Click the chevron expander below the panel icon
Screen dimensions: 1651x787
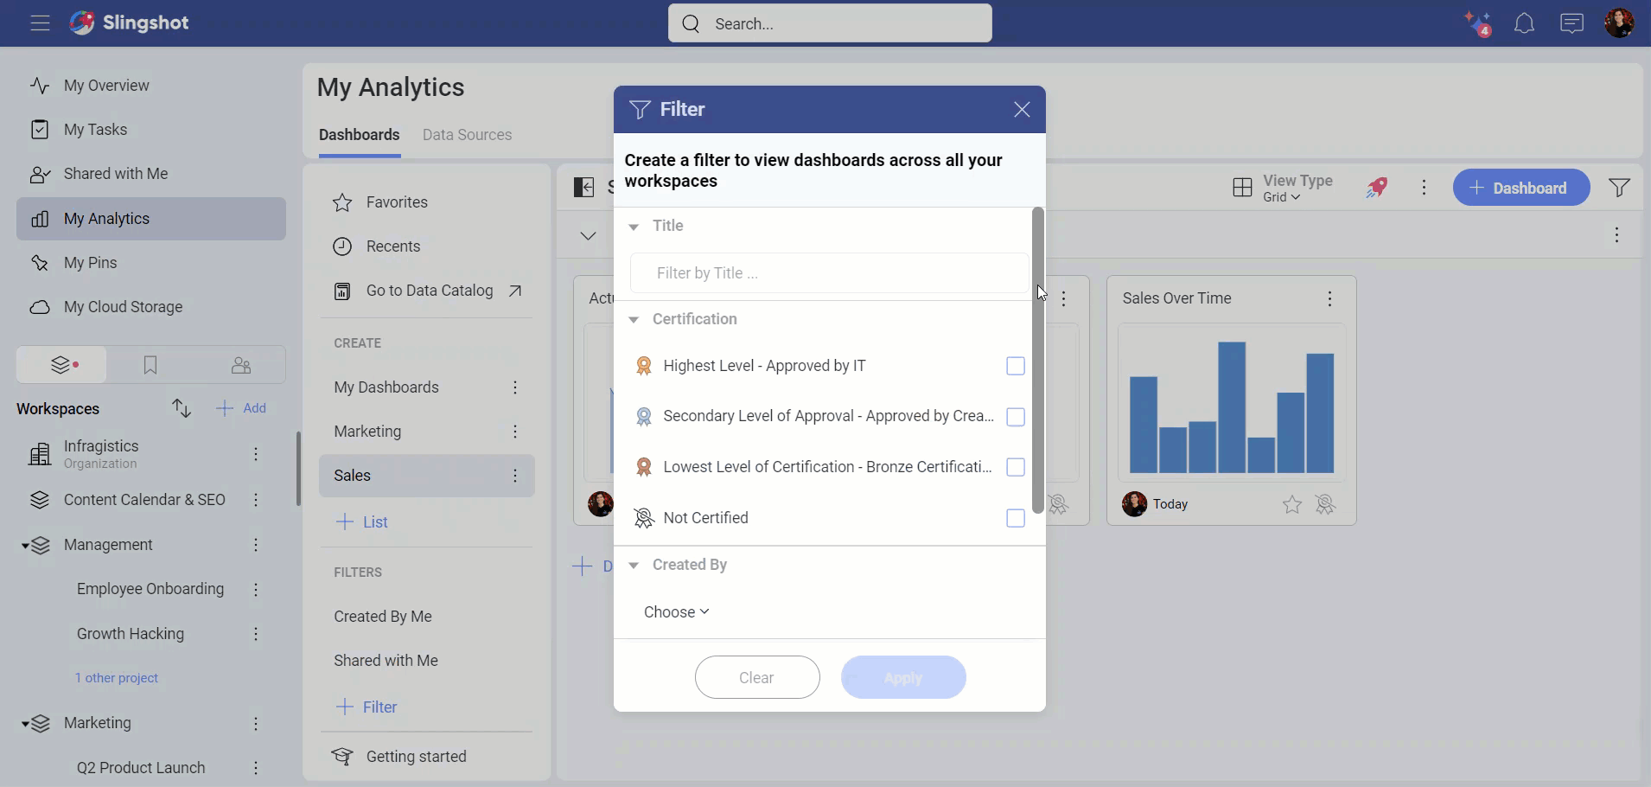588,235
